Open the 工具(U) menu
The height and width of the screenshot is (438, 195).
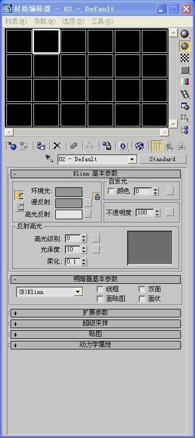(x=102, y=21)
